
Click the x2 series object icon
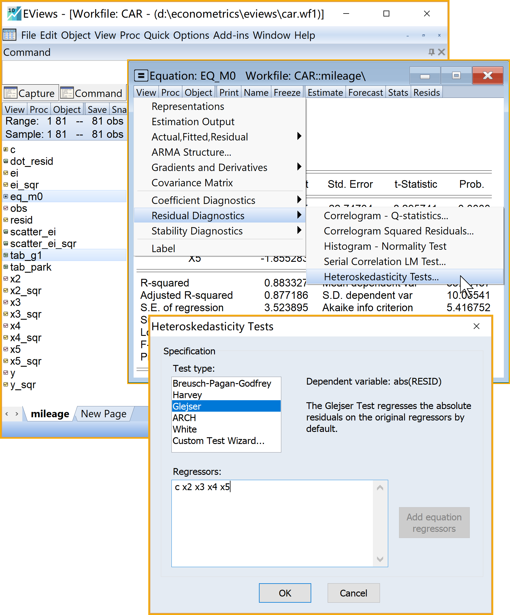(x=6, y=279)
